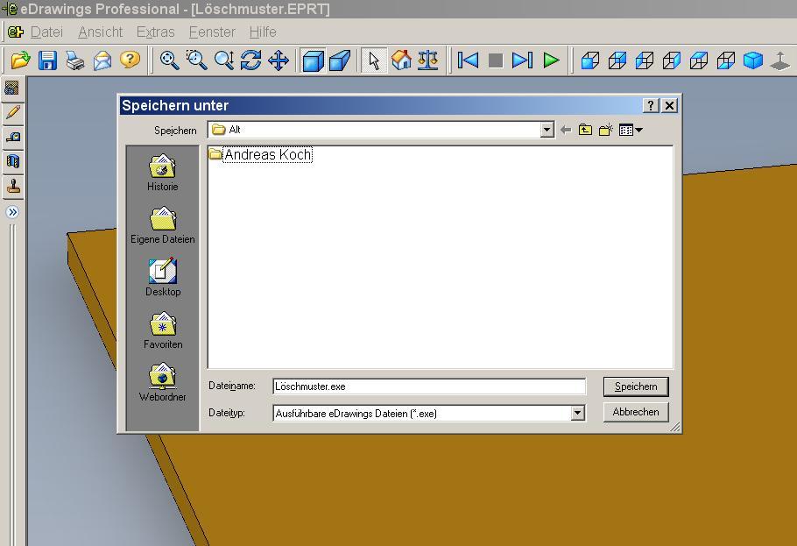
Task: Select the Isometric solid blue cube view
Action: (753, 60)
